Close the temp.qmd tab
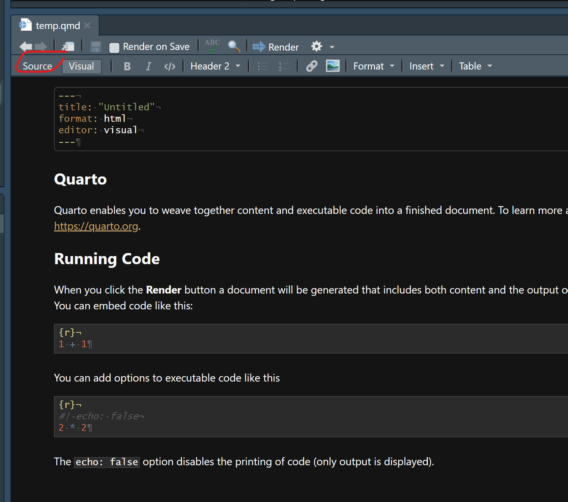Viewport: 568px width, 502px height. [x=87, y=25]
